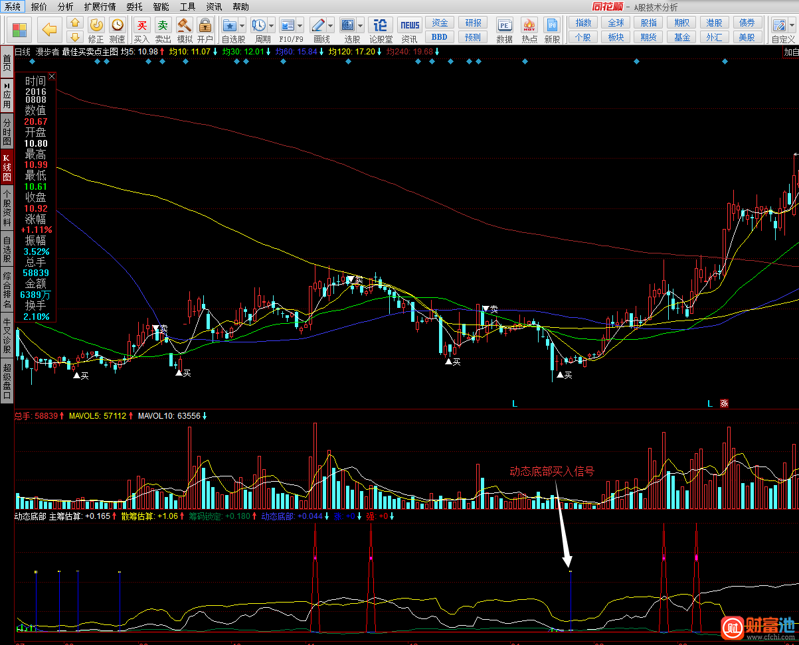Viewport: 799px width, 645px height.
Task: Click the 研报 research report button
Action: (x=474, y=23)
